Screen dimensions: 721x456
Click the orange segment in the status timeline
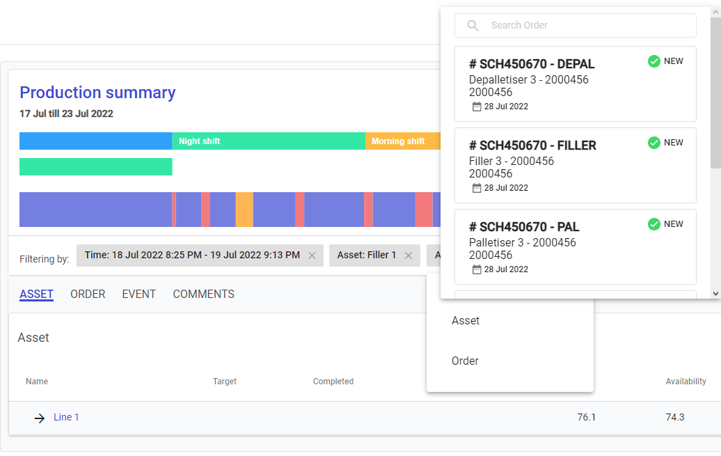tap(244, 210)
